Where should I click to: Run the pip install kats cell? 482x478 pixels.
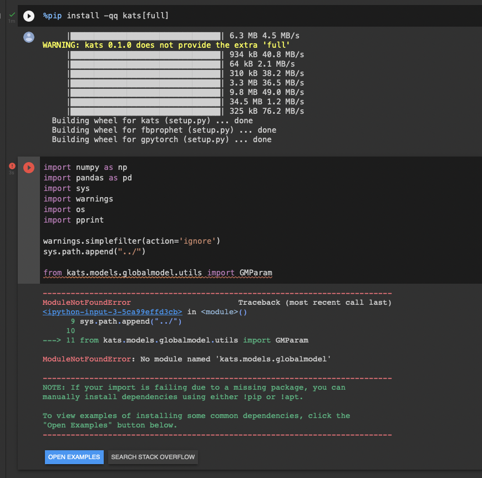coord(29,16)
